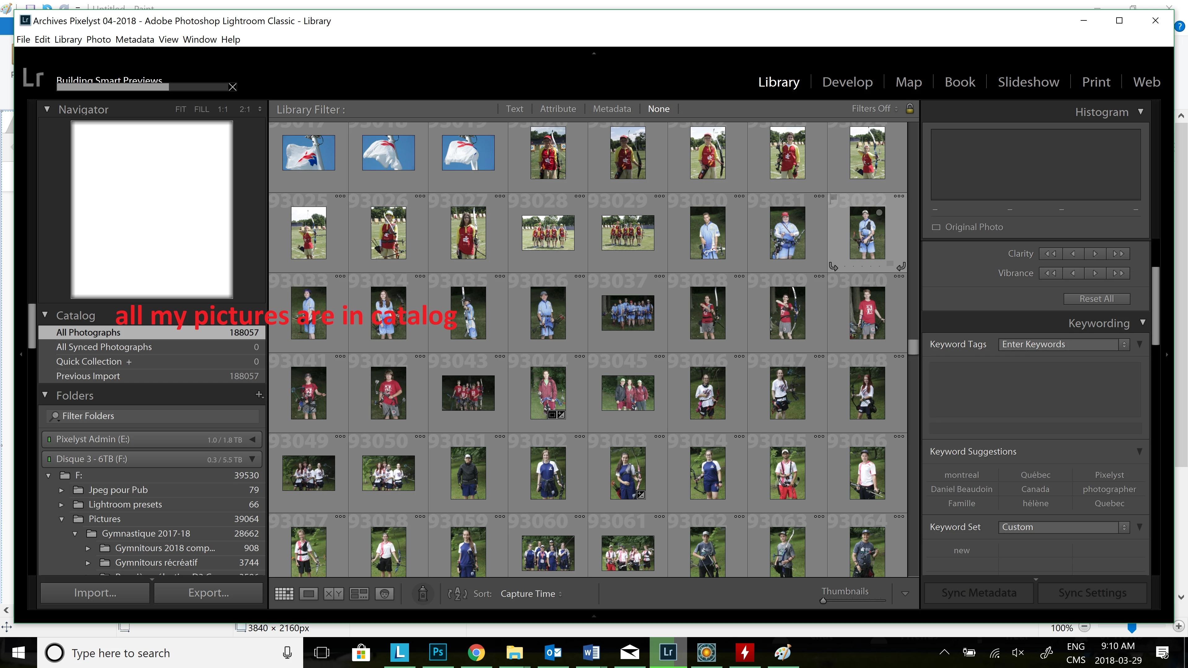Image resolution: width=1188 pixels, height=668 pixels.
Task: Switch to the Develop module
Action: click(847, 82)
